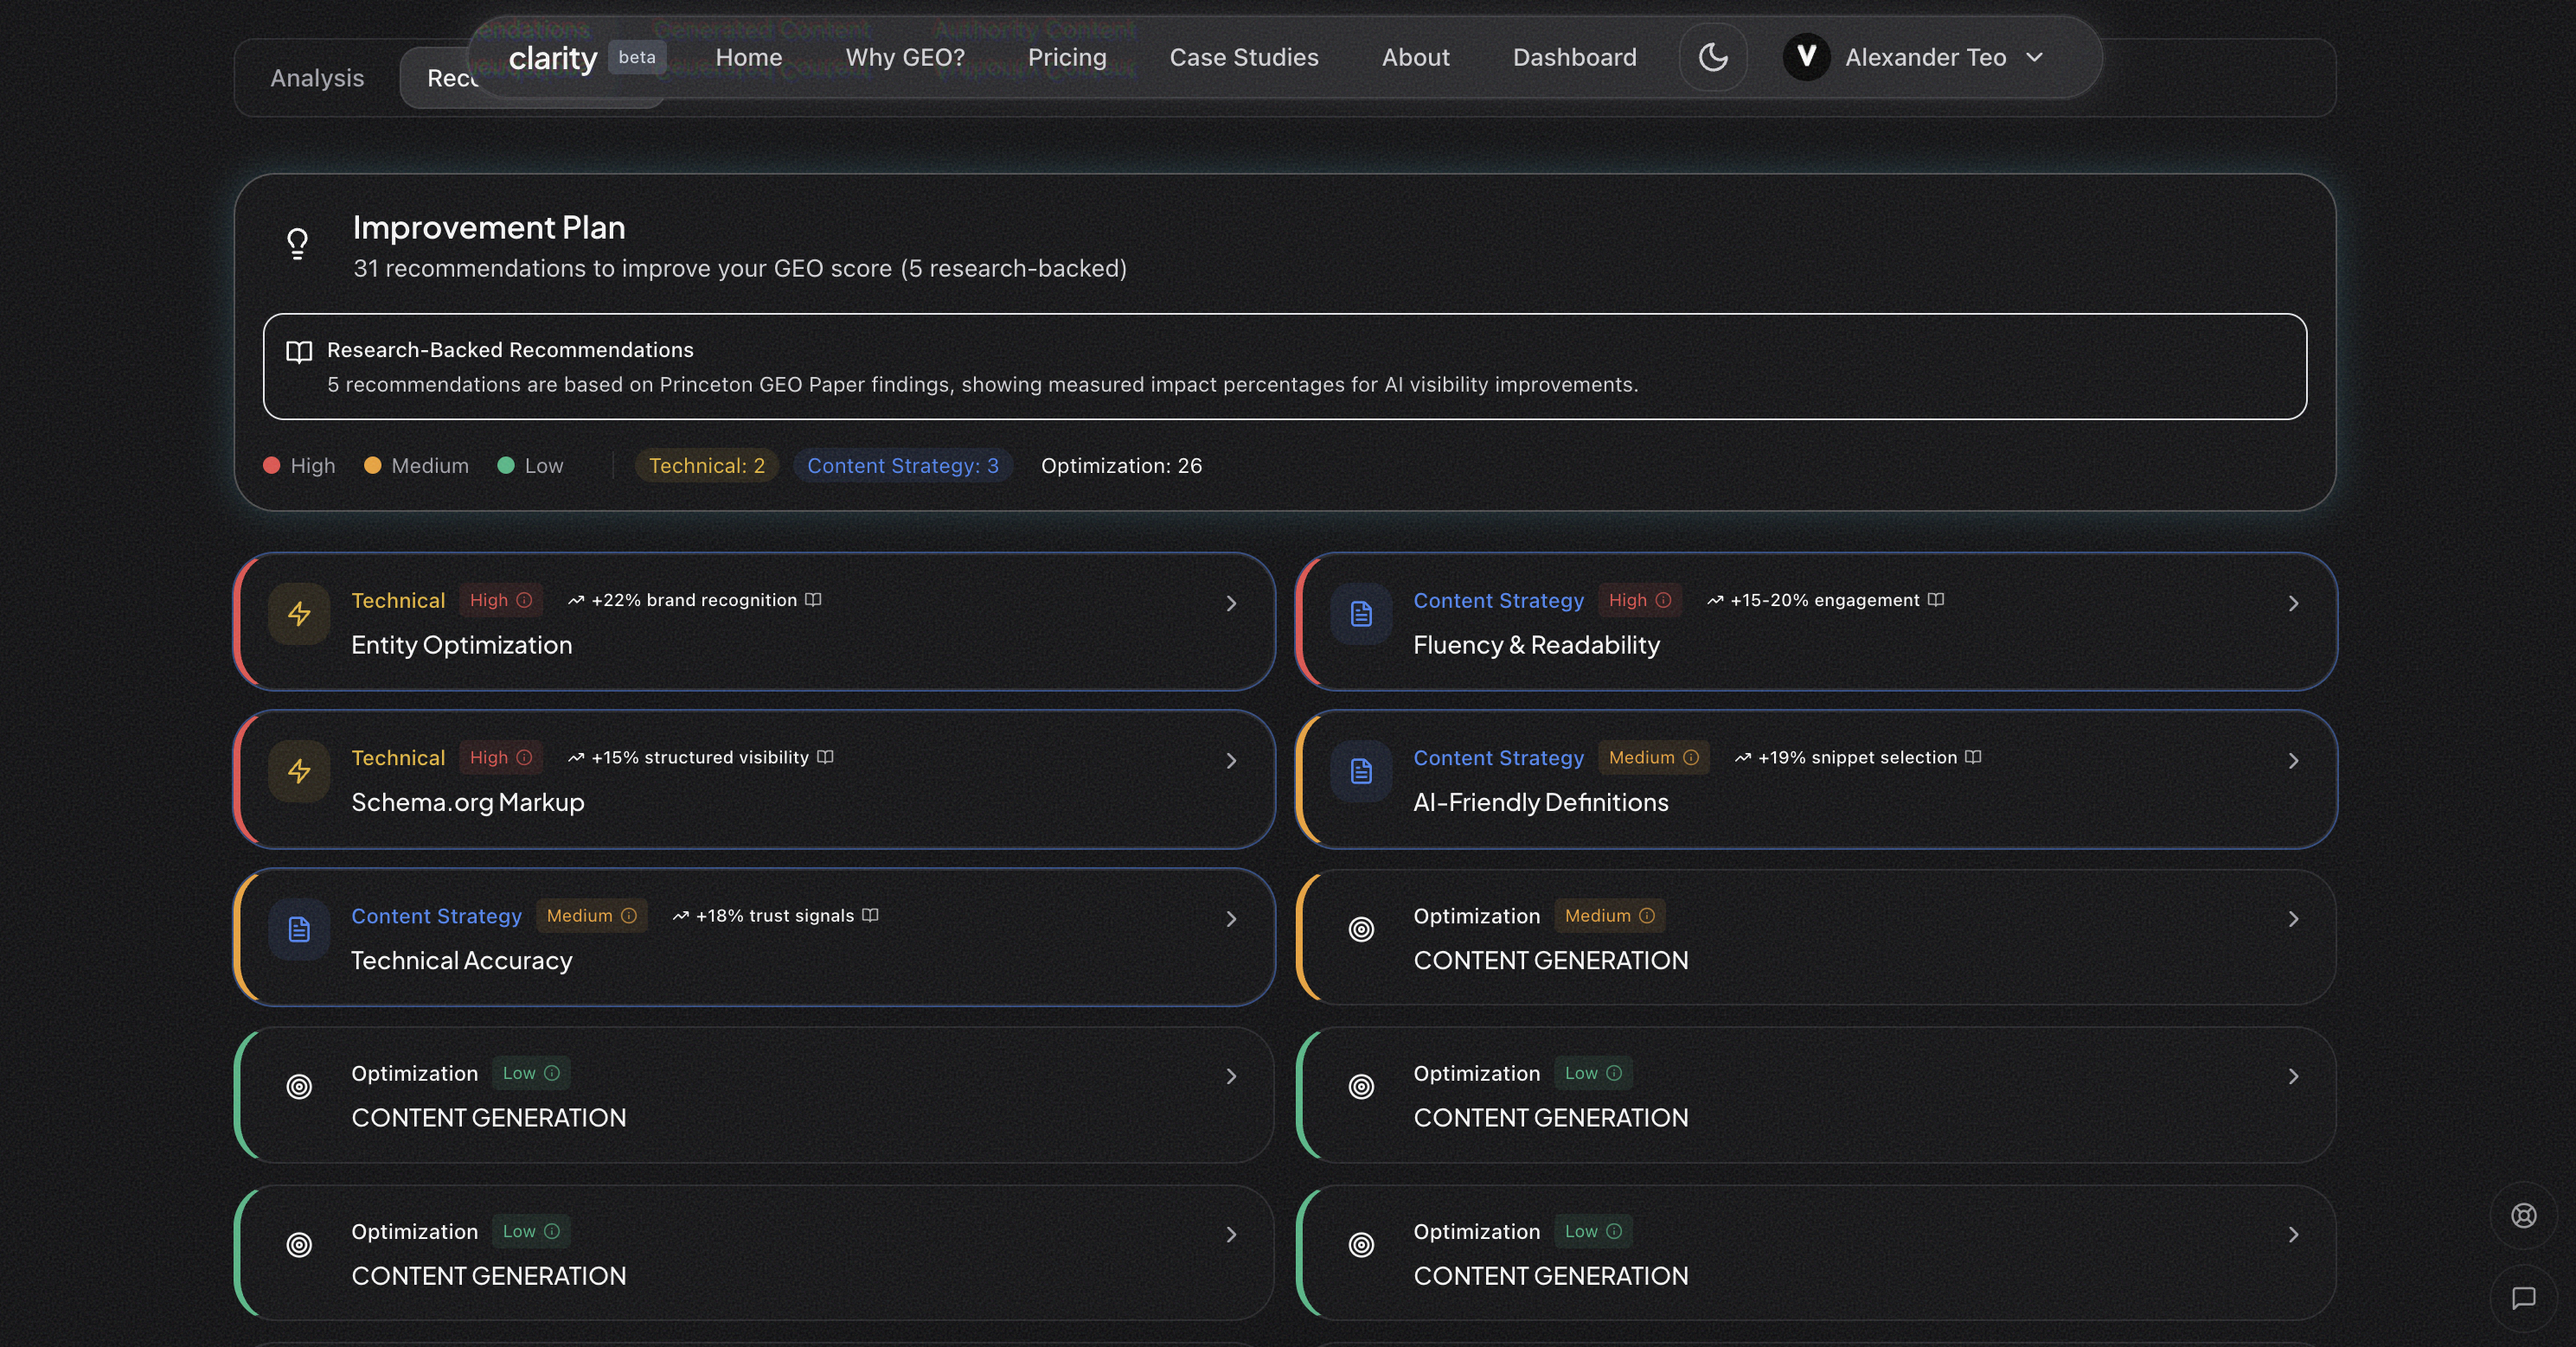Click the info icon next to Medium on Technical Accuracy
This screenshot has height=1347, width=2576.
[x=629, y=916]
